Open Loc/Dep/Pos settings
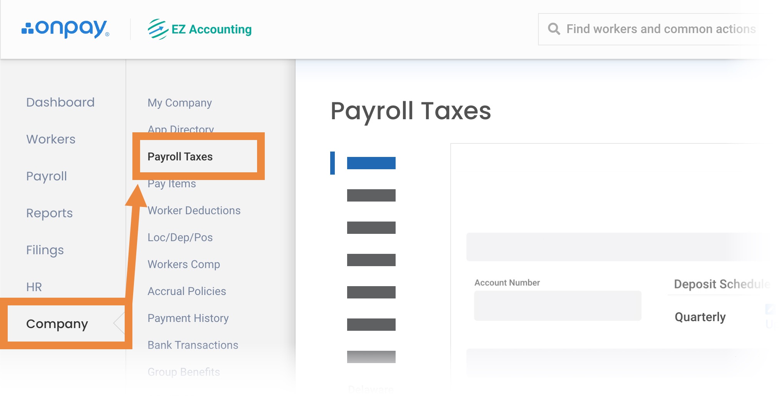 (180, 237)
